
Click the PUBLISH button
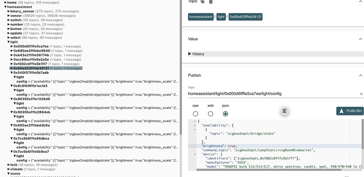350,111
